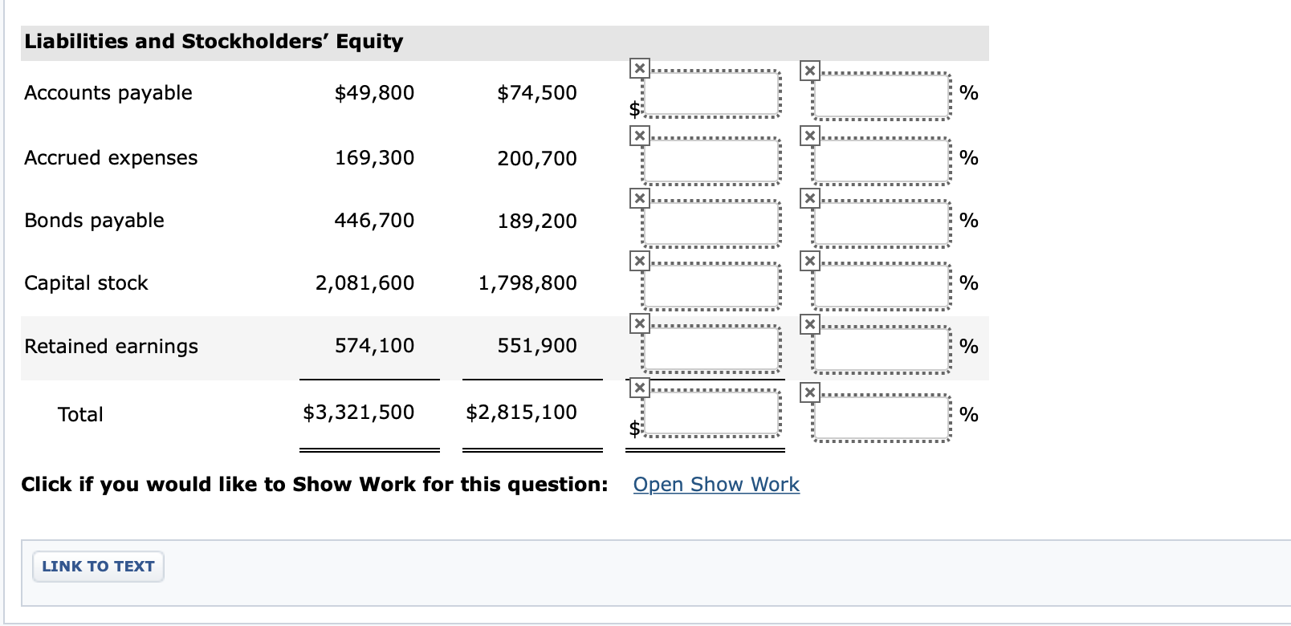Click the X above the Bonds payable amount box
1291x626 pixels.
[638, 197]
